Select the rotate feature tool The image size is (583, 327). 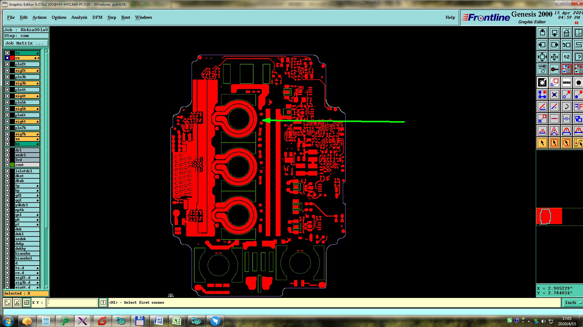coord(566,107)
